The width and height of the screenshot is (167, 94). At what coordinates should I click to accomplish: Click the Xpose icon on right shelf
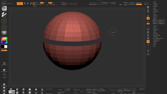coord(148,54)
